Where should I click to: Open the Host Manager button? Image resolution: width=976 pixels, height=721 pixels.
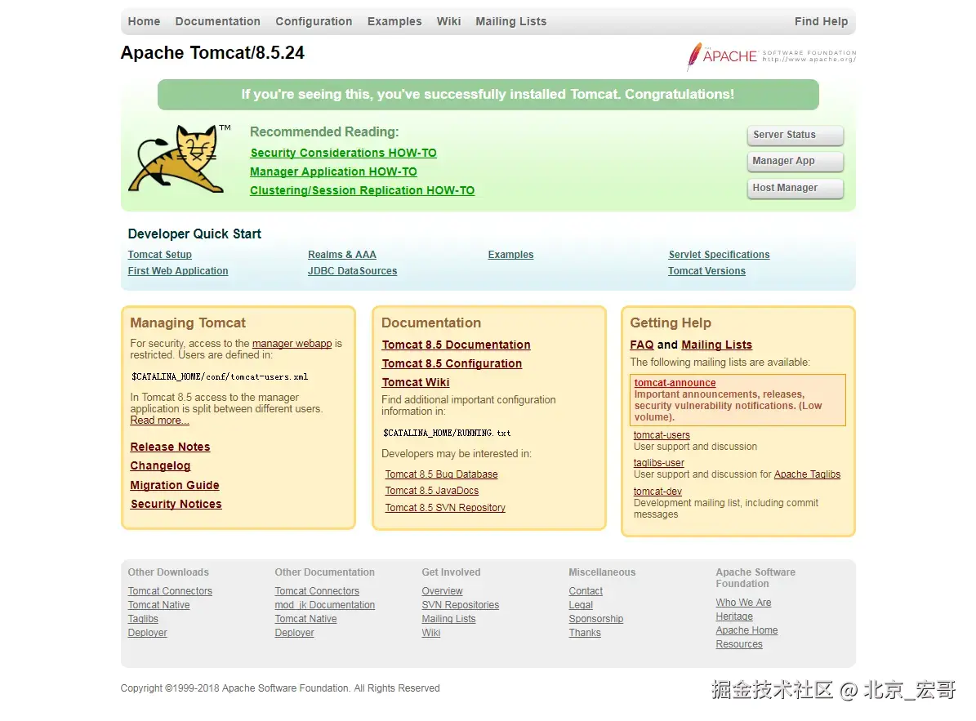tap(796, 188)
